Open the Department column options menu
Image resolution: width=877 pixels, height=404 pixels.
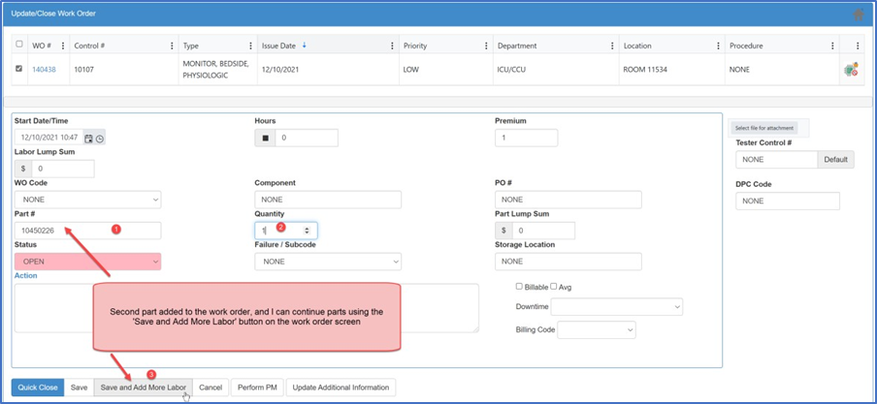[612, 46]
